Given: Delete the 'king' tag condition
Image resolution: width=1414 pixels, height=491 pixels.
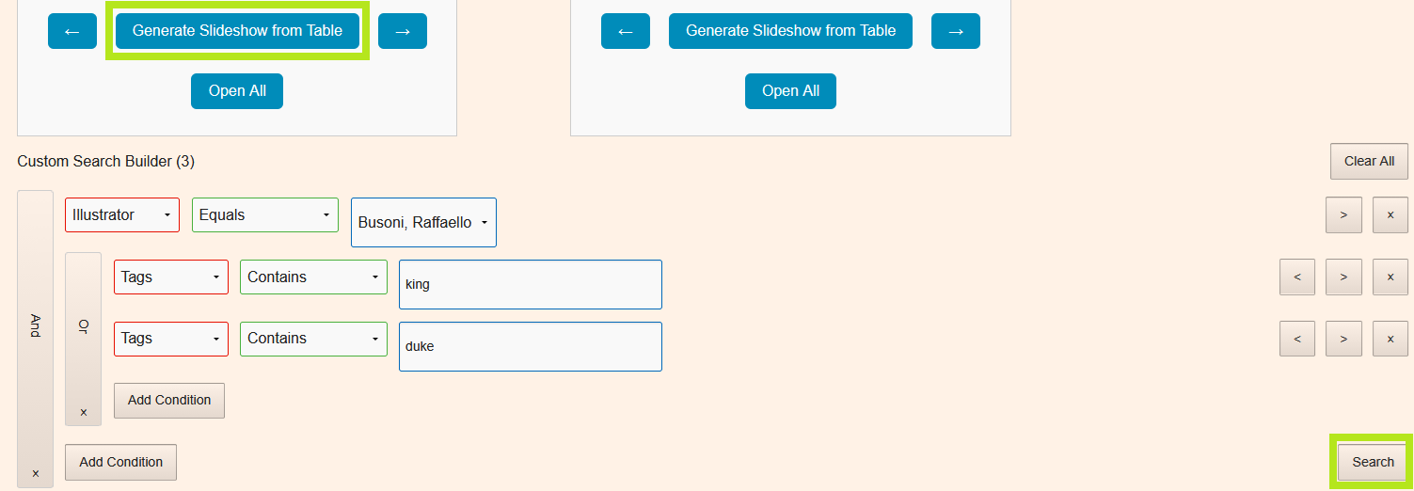Looking at the screenshot, I should [1390, 277].
